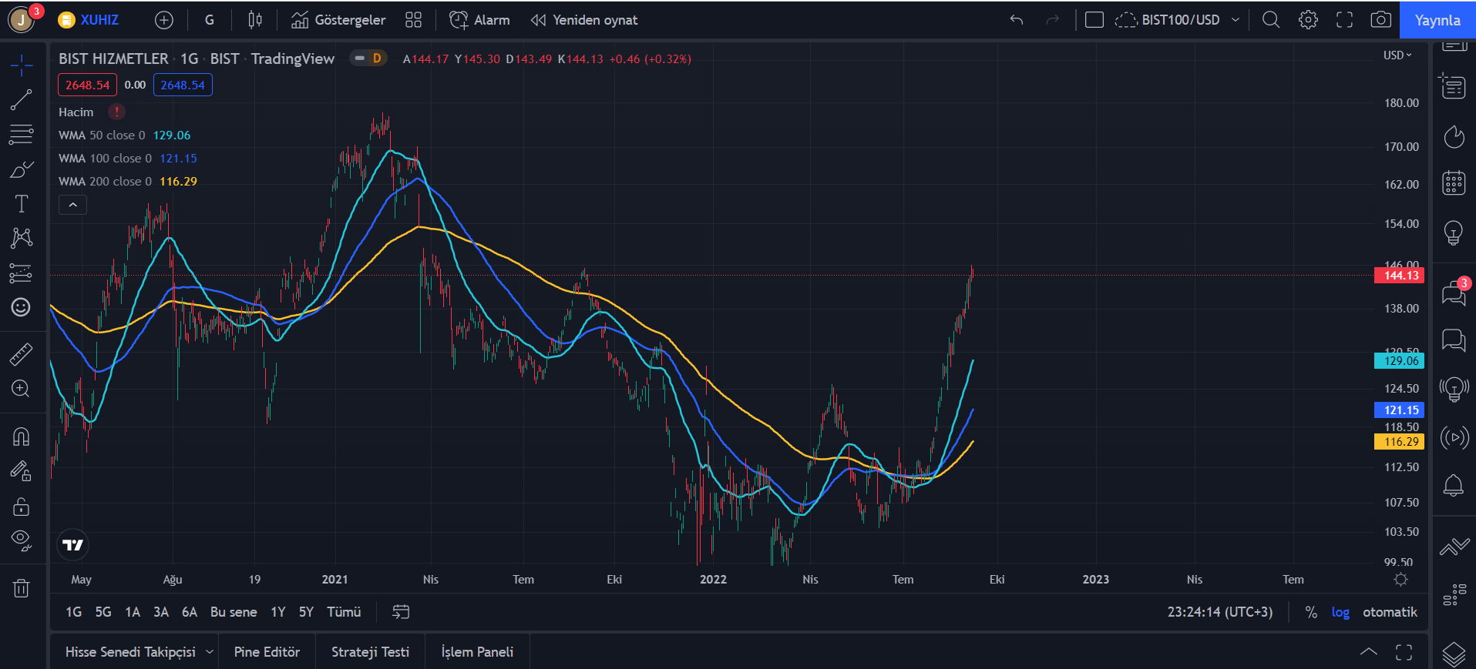Open the Pine Editör tab
1476x669 pixels.
pyautogui.click(x=267, y=652)
